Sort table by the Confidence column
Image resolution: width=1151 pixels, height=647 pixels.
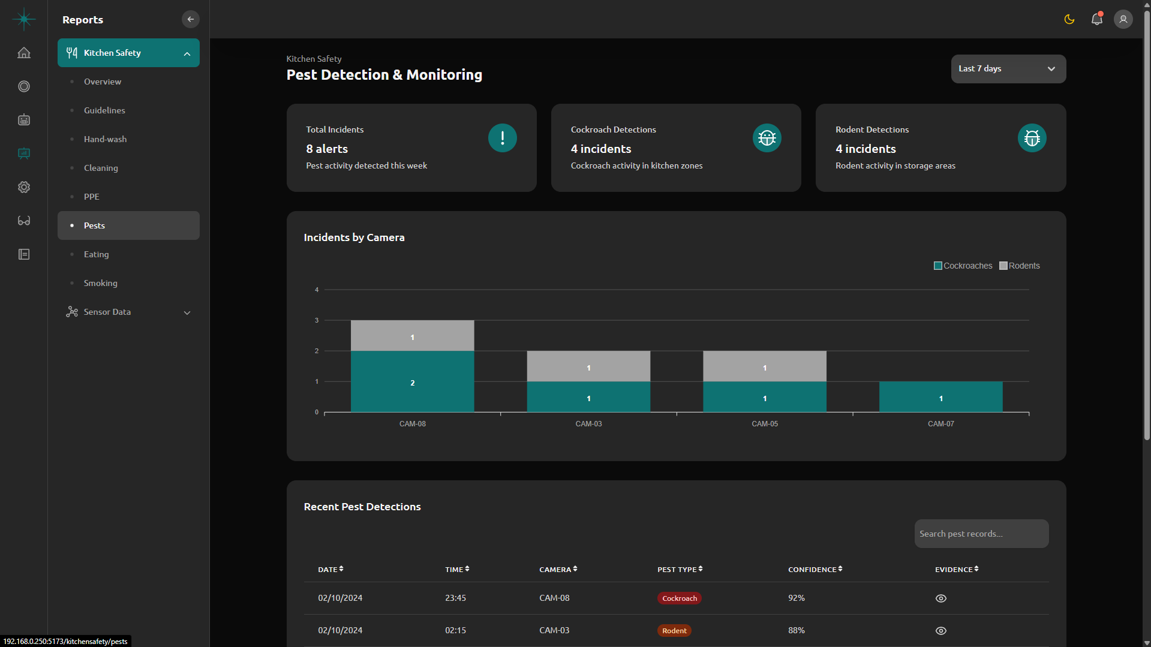click(x=815, y=569)
